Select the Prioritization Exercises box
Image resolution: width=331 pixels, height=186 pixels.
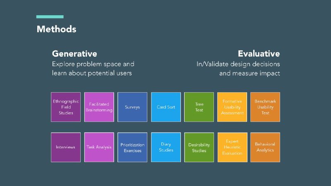pyautogui.click(x=132, y=147)
